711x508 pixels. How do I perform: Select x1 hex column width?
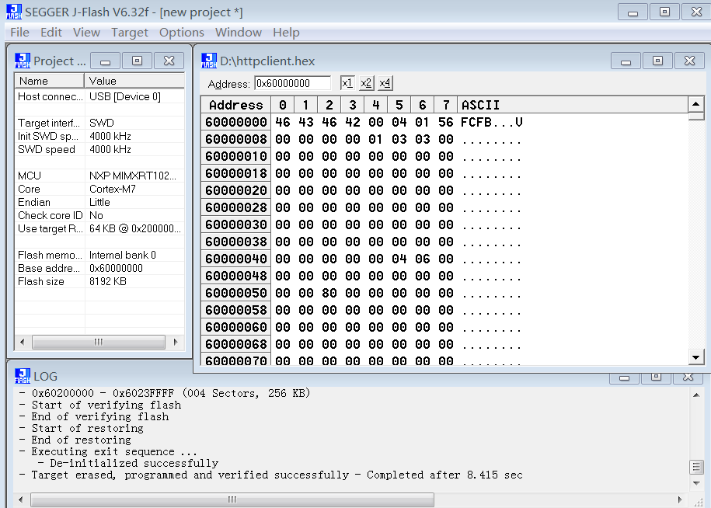(x=347, y=82)
